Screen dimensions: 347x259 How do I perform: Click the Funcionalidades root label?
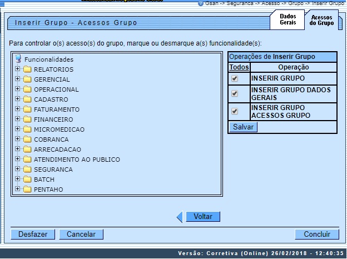point(49,59)
